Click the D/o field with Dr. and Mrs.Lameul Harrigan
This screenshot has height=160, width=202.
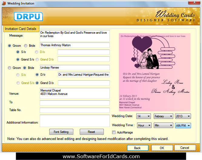(84, 75)
